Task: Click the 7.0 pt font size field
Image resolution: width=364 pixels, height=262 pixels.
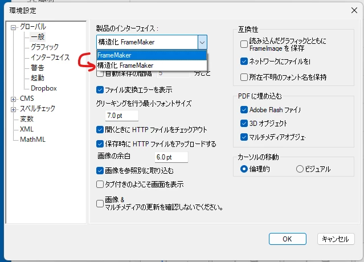Action: pyautogui.click(x=122, y=116)
